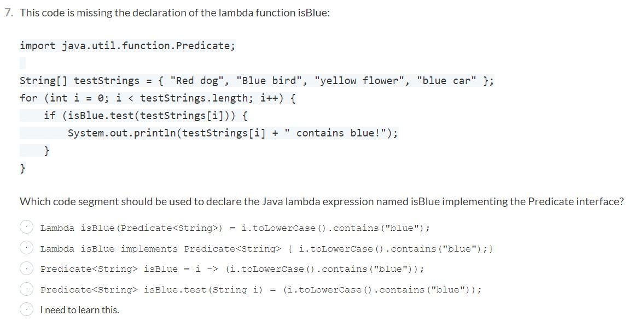Select the Lambda isBlue(Predicate<String>) answer option
Image resolution: width=634 pixels, height=322 pixels.
tap(26, 228)
